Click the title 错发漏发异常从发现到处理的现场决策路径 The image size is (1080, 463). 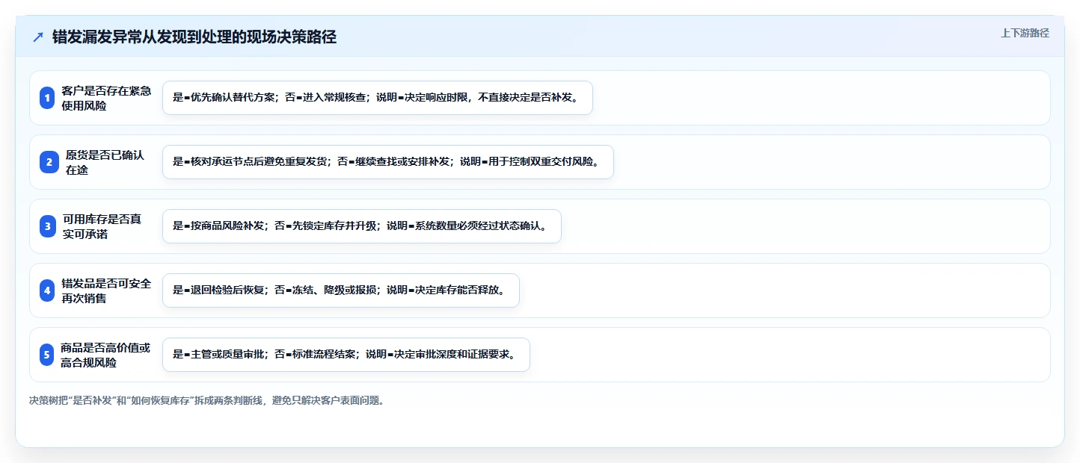194,37
